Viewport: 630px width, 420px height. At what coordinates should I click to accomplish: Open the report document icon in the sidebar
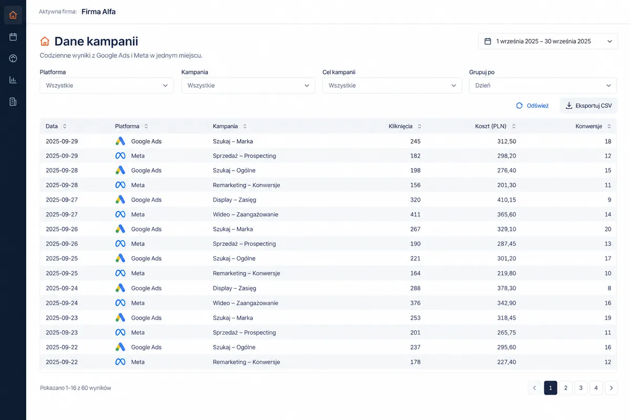(13, 102)
